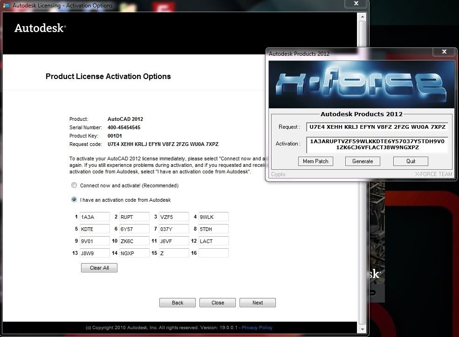Select 'I have an activation code from Autodesk'
The height and width of the screenshot is (337, 459).
click(x=74, y=199)
